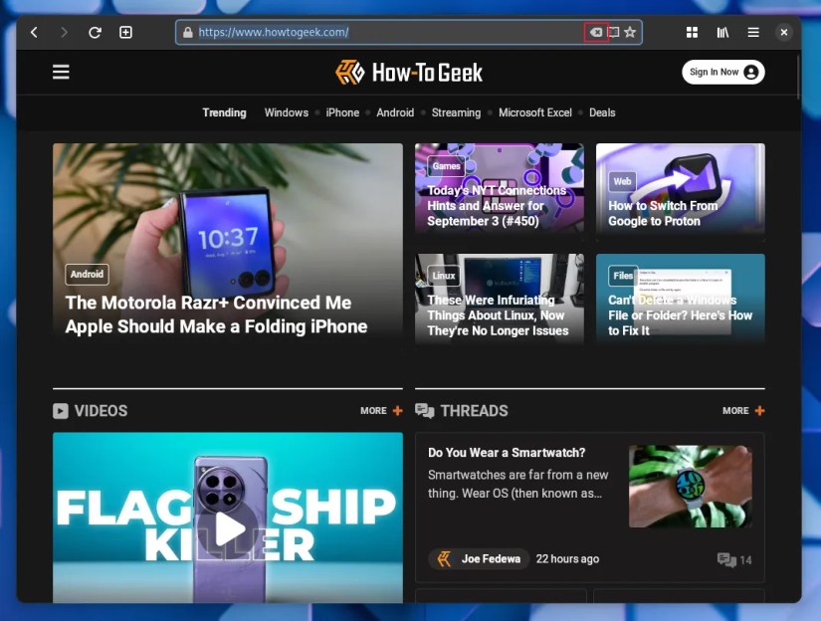The width and height of the screenshot is (821, 621).
Task: Open NYT Connections Hints article
Action: pos(497,206)
